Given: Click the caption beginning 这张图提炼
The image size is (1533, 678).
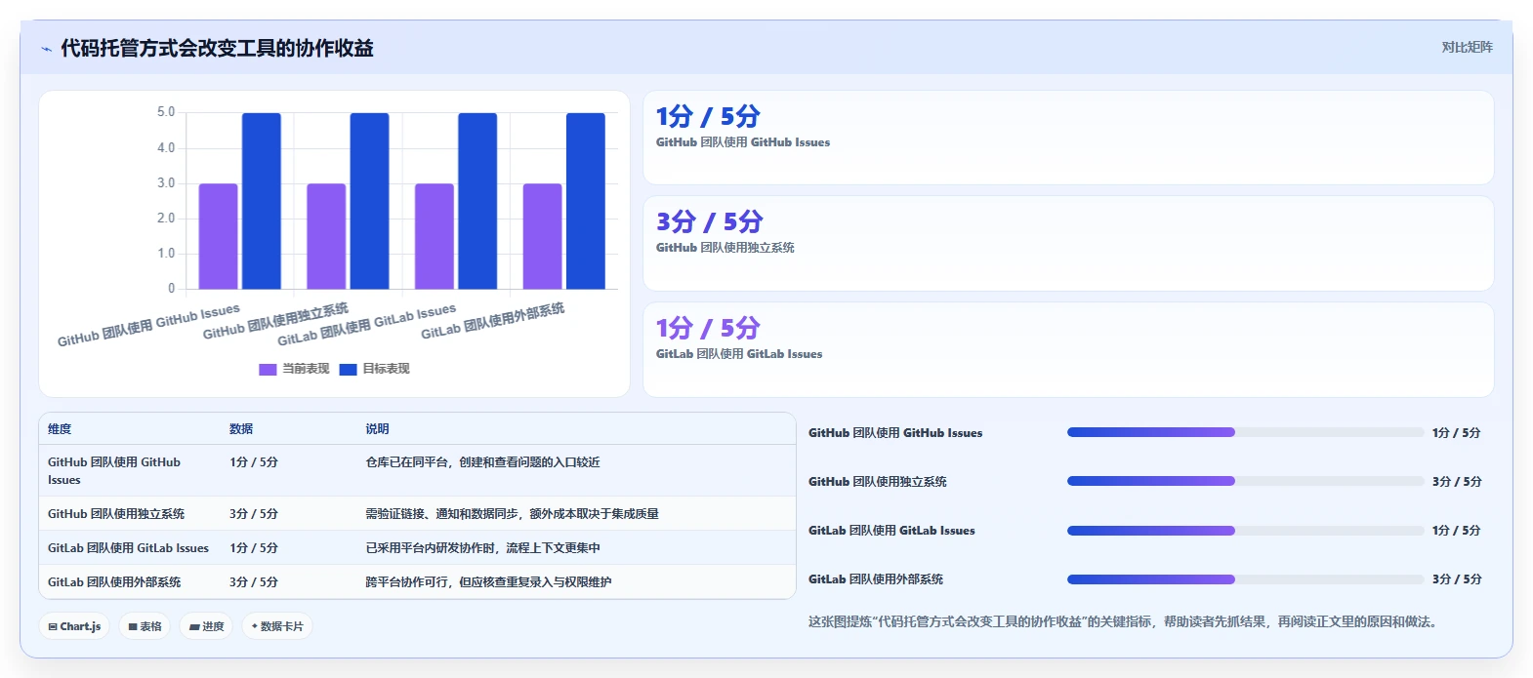Looking at the screenshot, I should [1125, 621].
